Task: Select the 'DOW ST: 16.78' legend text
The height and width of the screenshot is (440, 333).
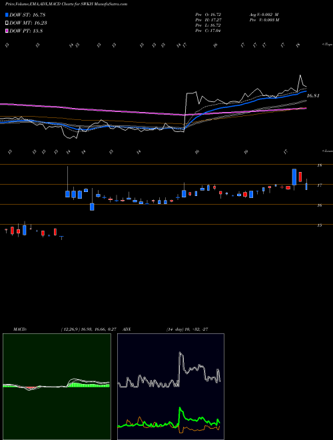Action: (27, 15)
